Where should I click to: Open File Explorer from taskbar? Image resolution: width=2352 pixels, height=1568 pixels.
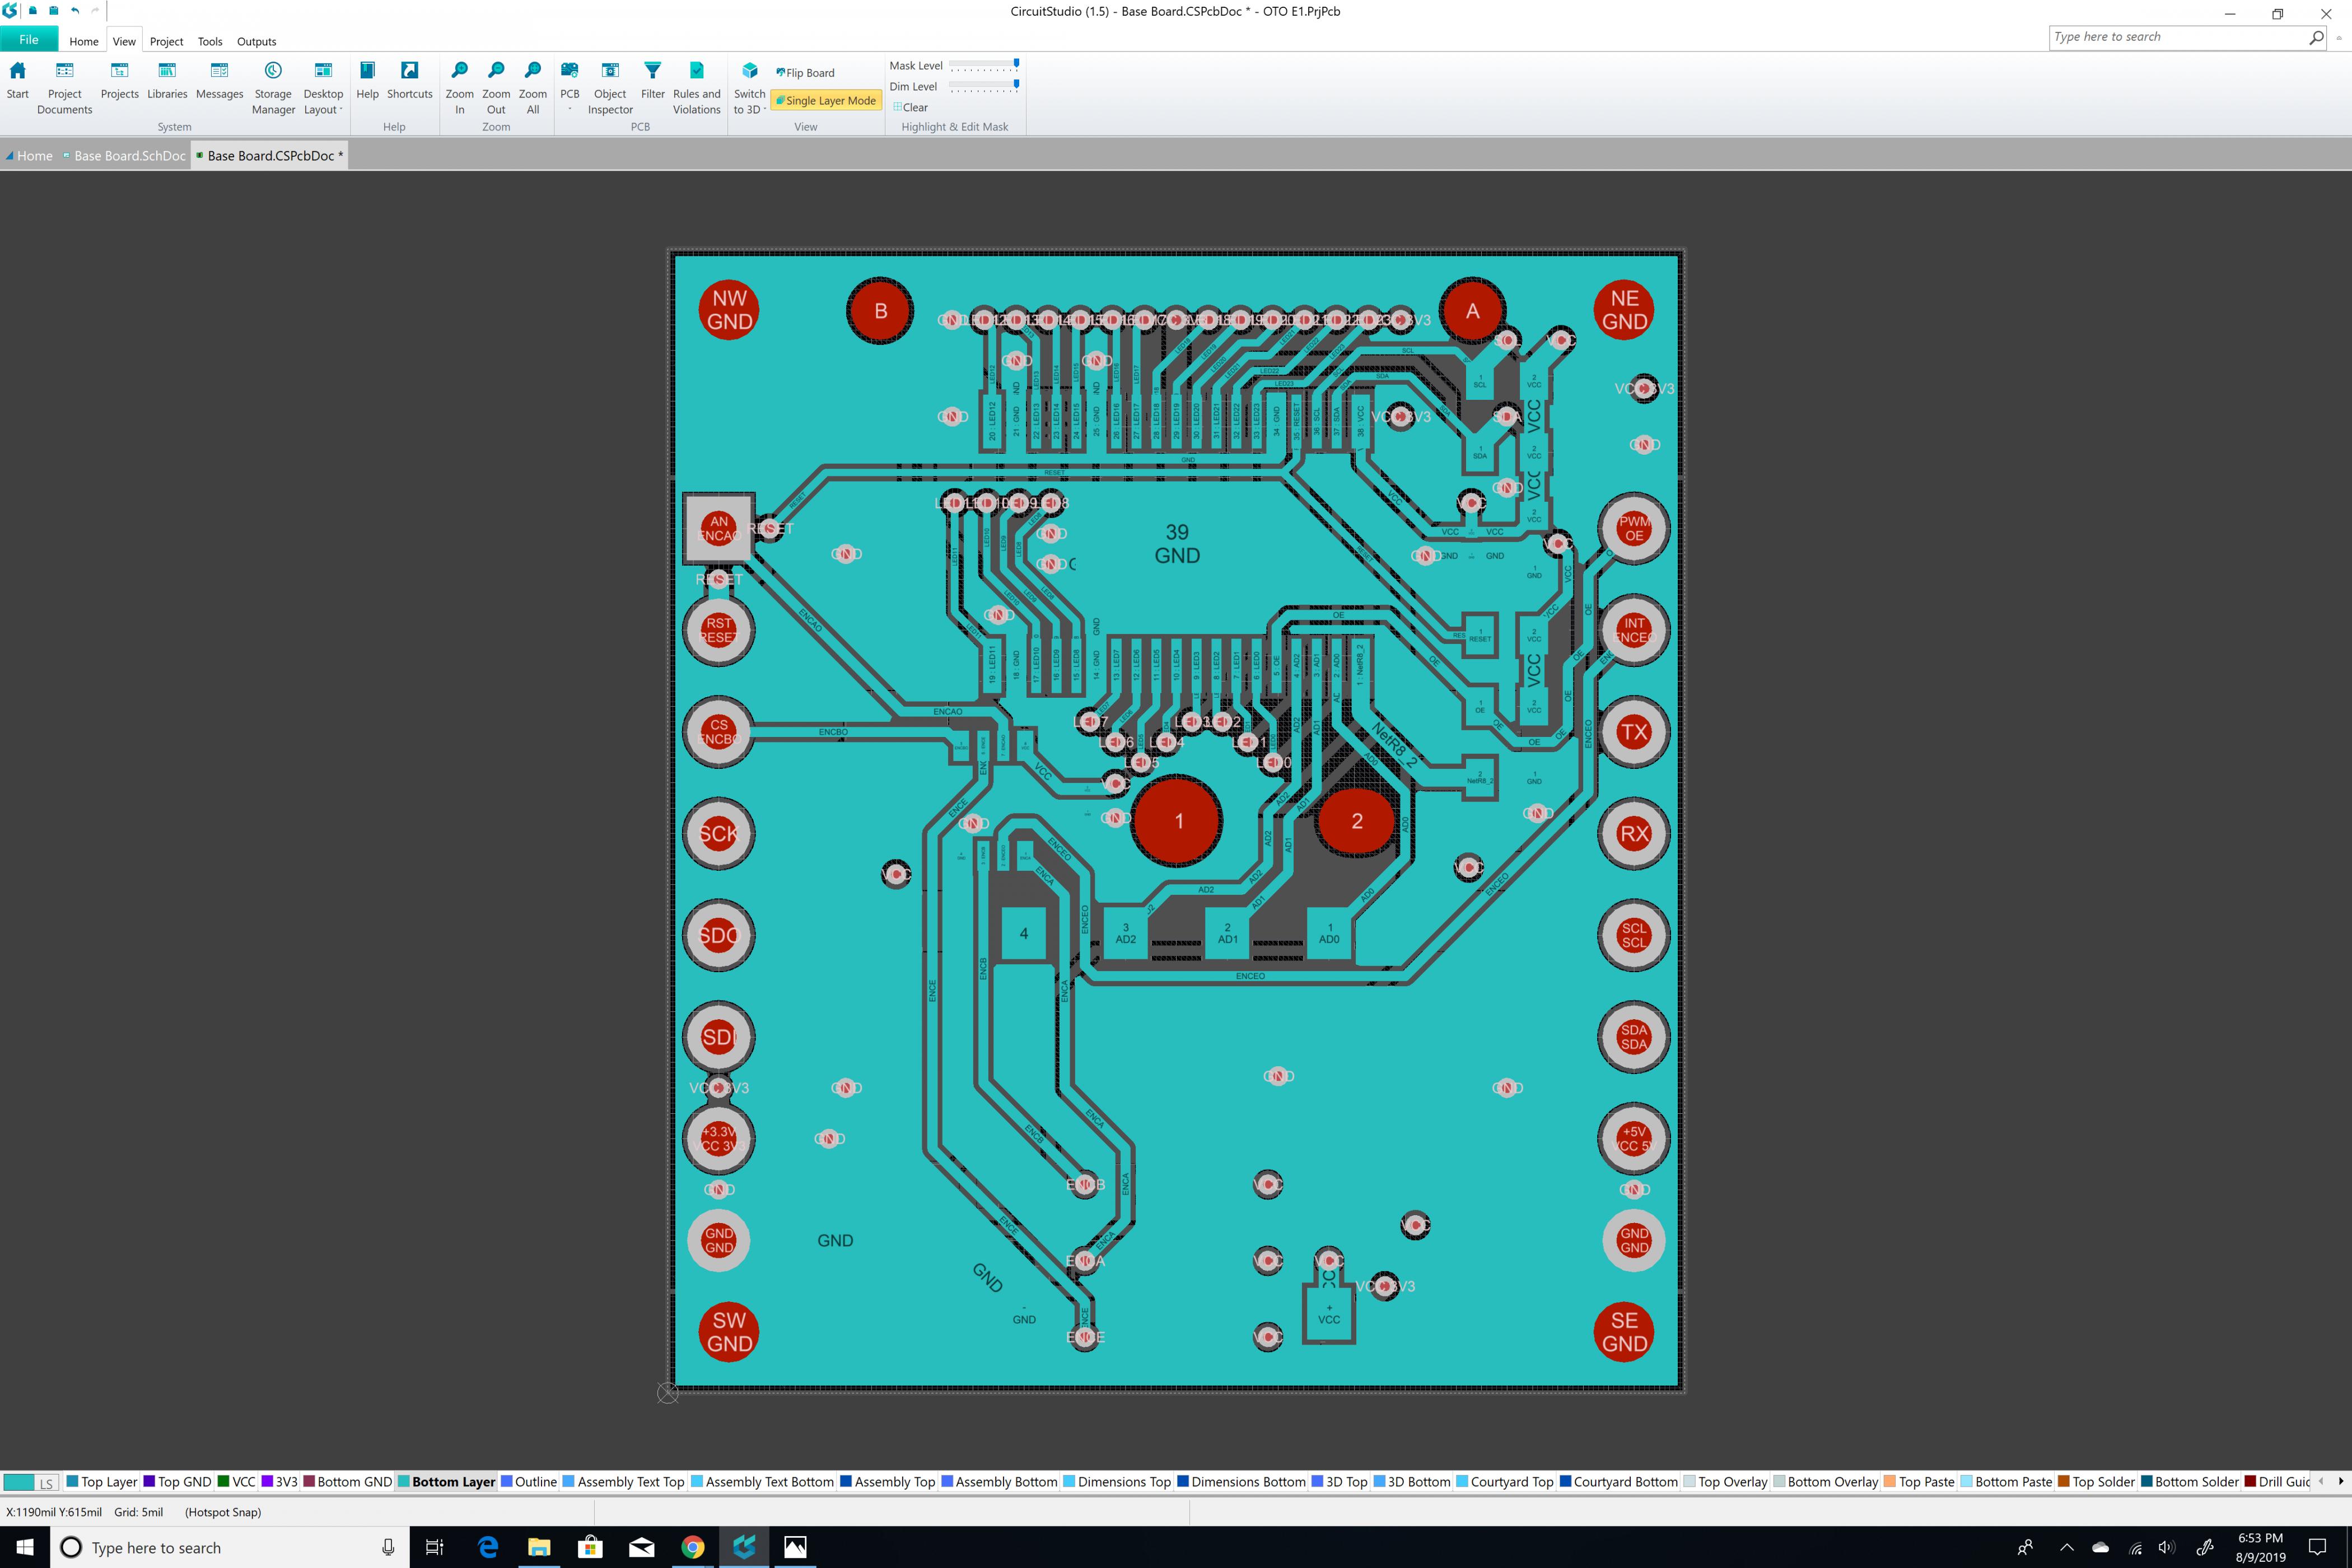539,1547
